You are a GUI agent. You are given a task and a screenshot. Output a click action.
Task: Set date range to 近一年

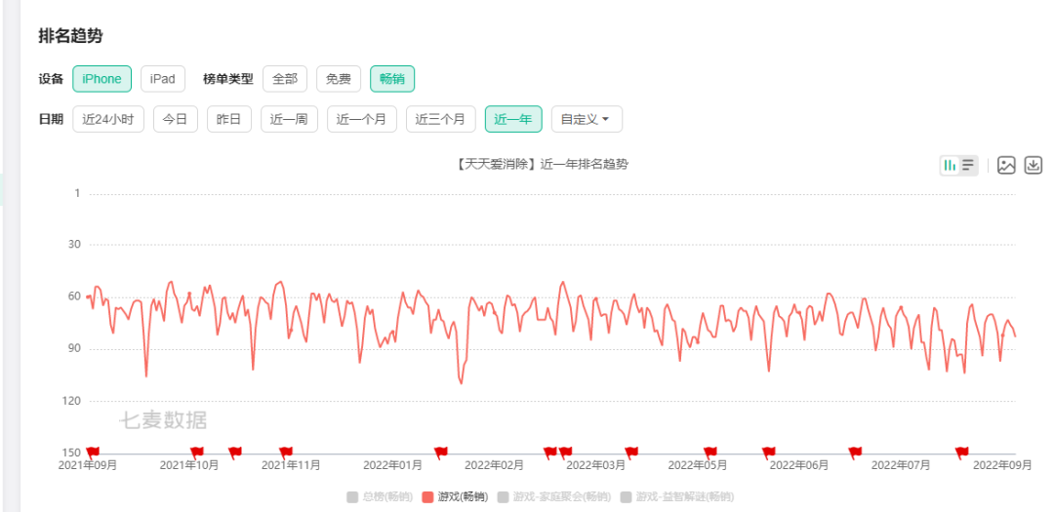coord(513,119)
